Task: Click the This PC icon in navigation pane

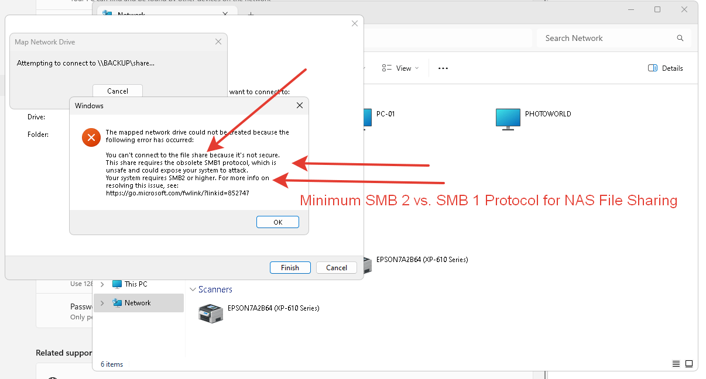Action: [x=117, y=284]
